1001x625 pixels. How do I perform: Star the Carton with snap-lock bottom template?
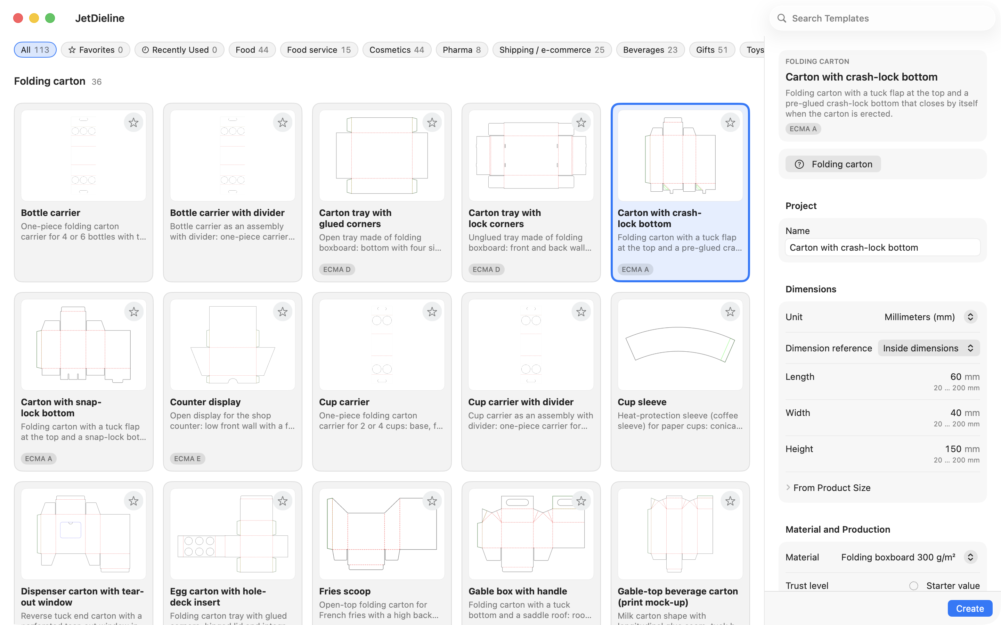(x=133, y=312)
